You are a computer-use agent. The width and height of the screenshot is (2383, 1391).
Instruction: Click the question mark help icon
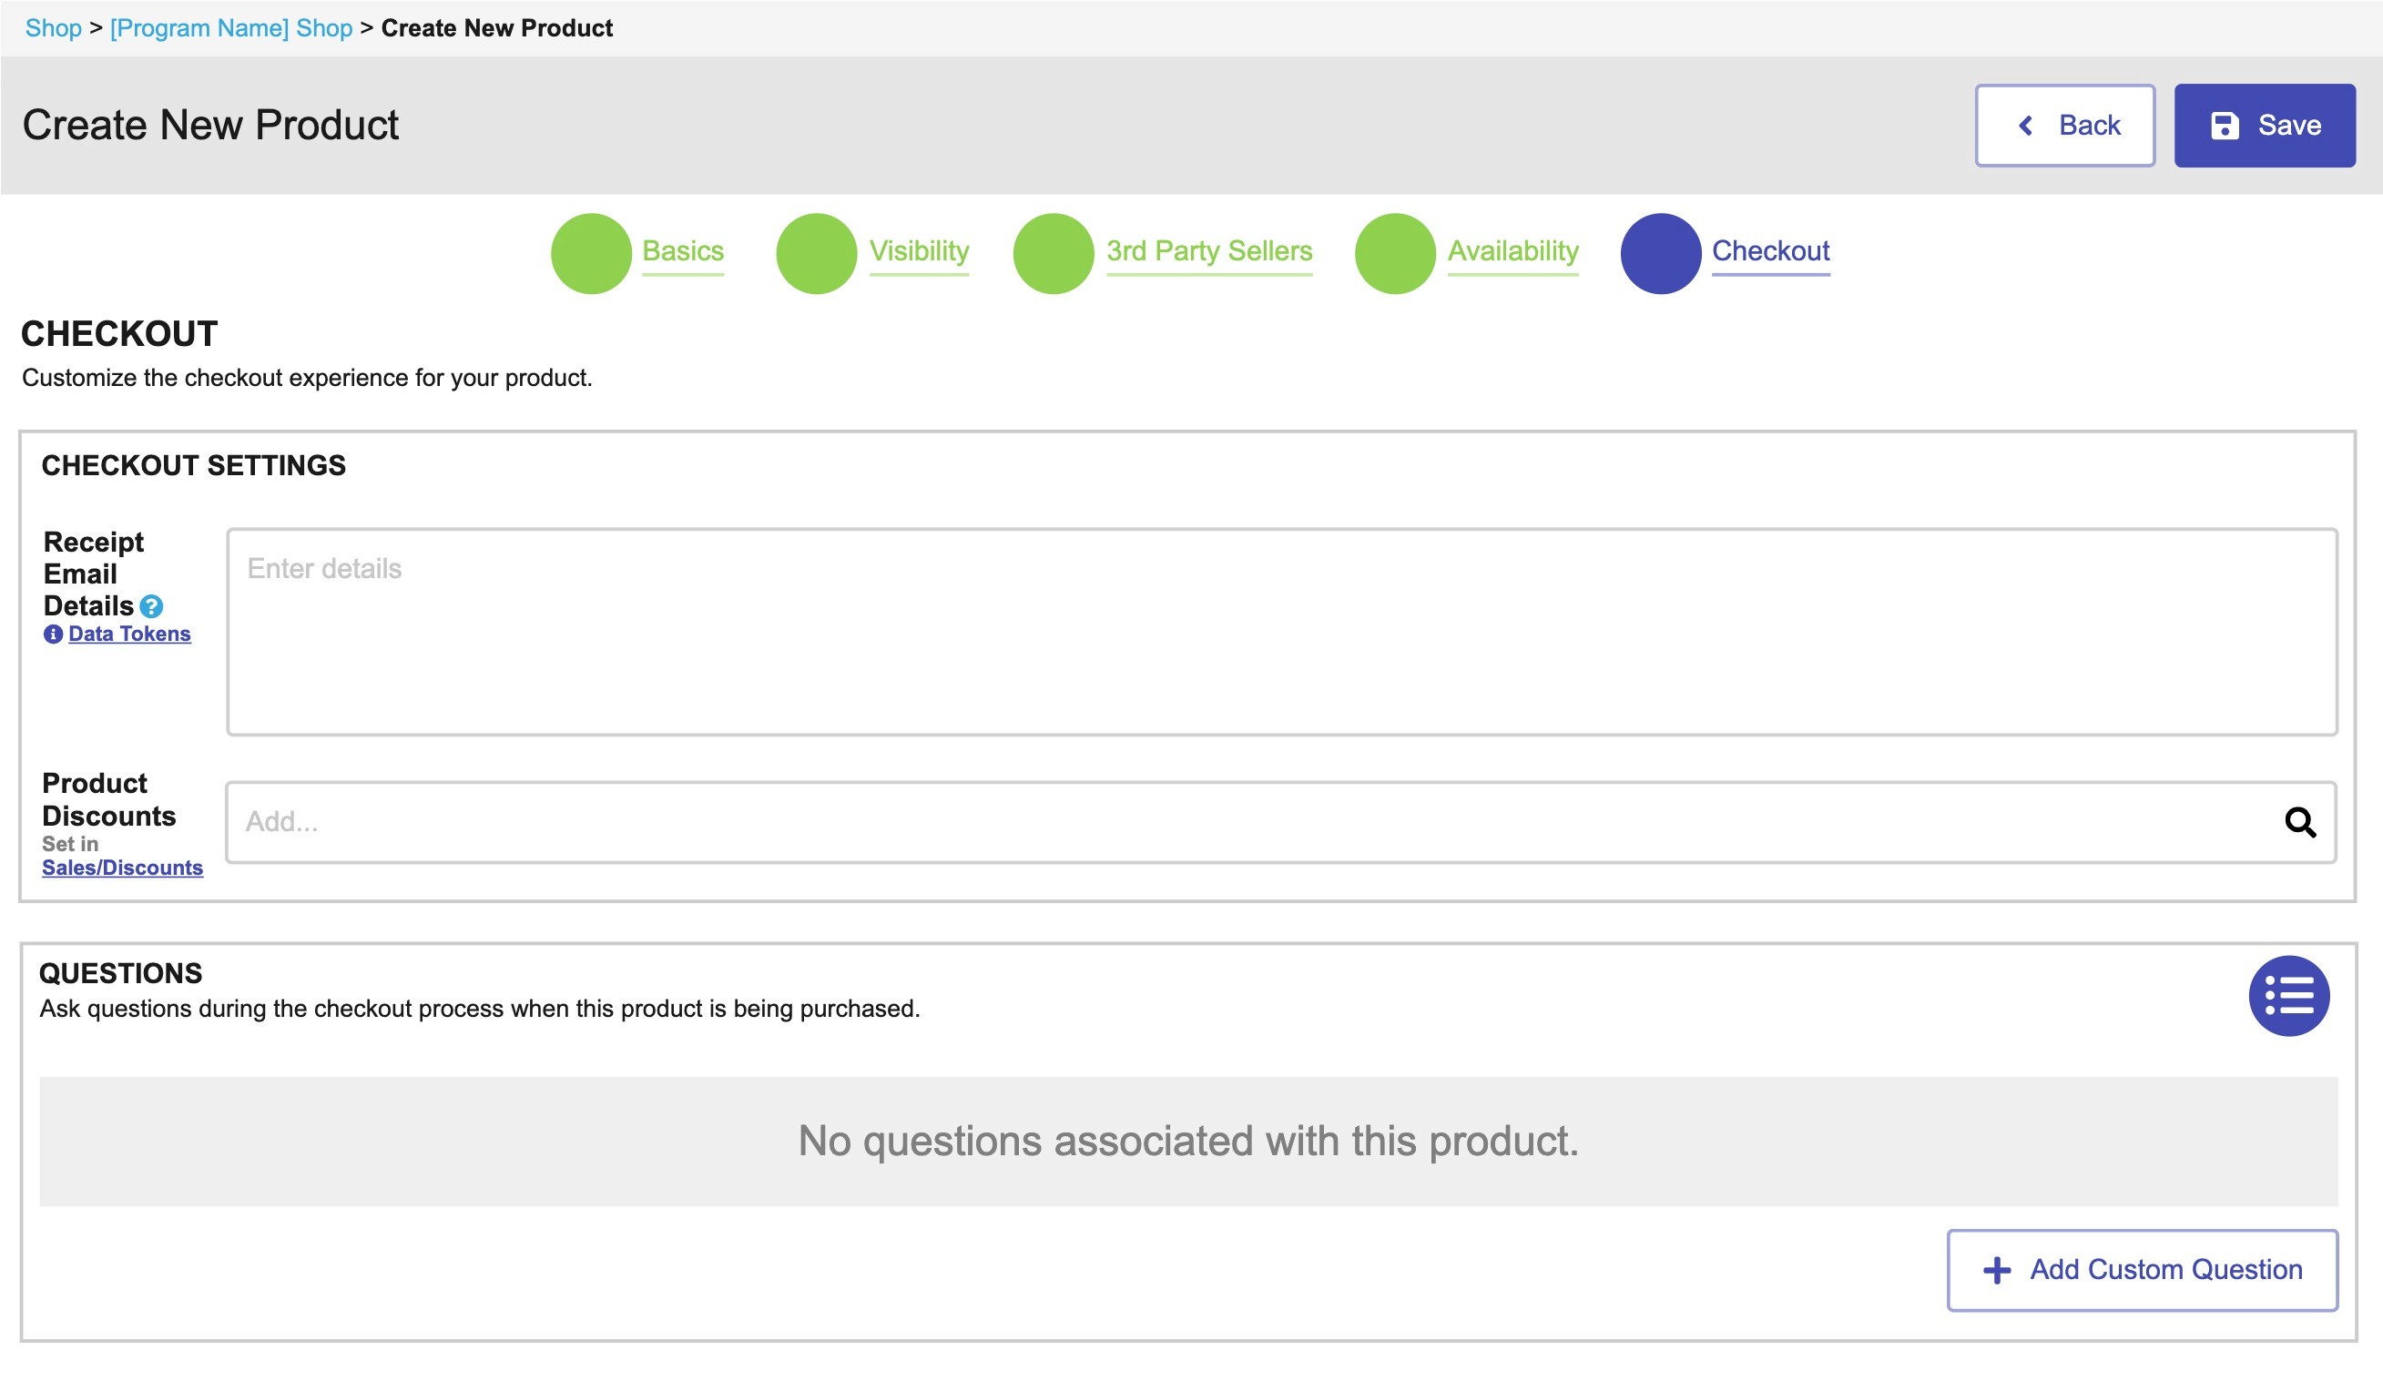click(x=151, y=606)
